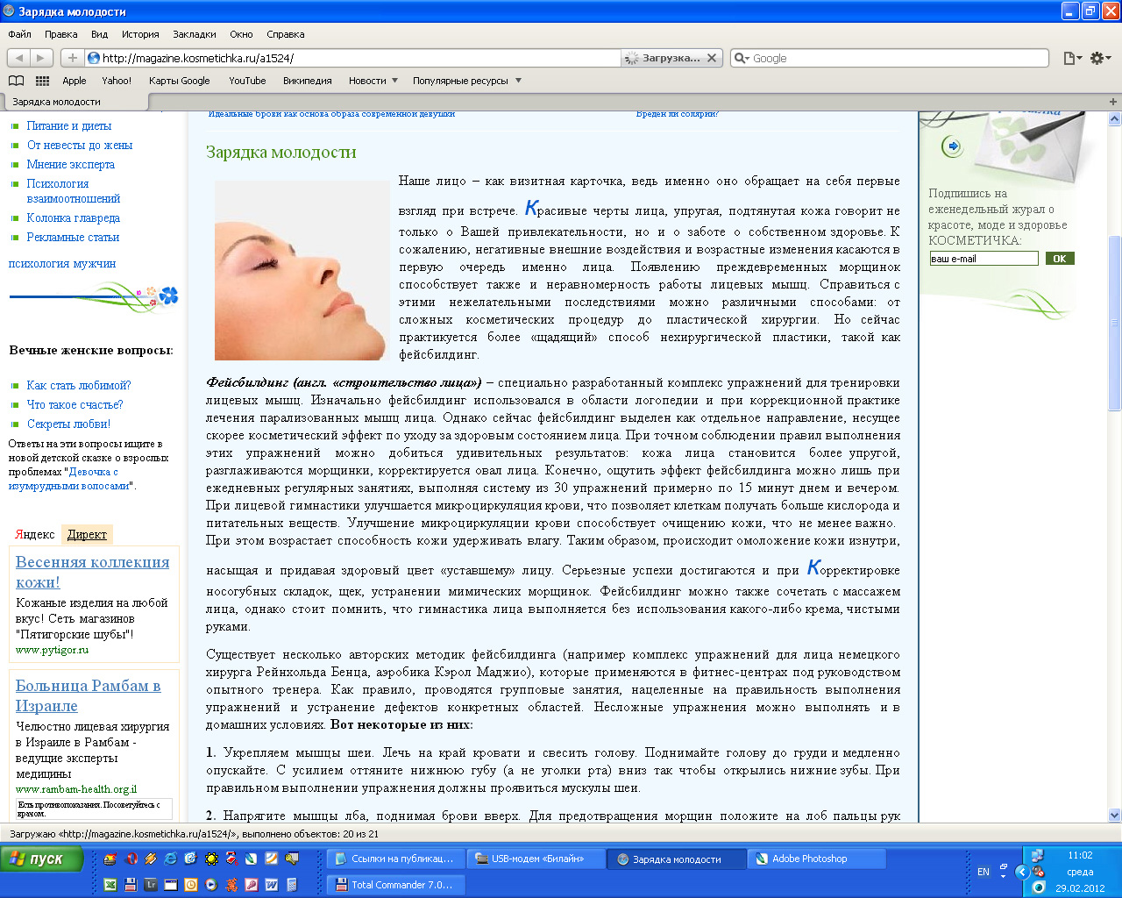Select the Зарядка молодости browser tab
1122x898 pixels.
[x=75, y=102]
